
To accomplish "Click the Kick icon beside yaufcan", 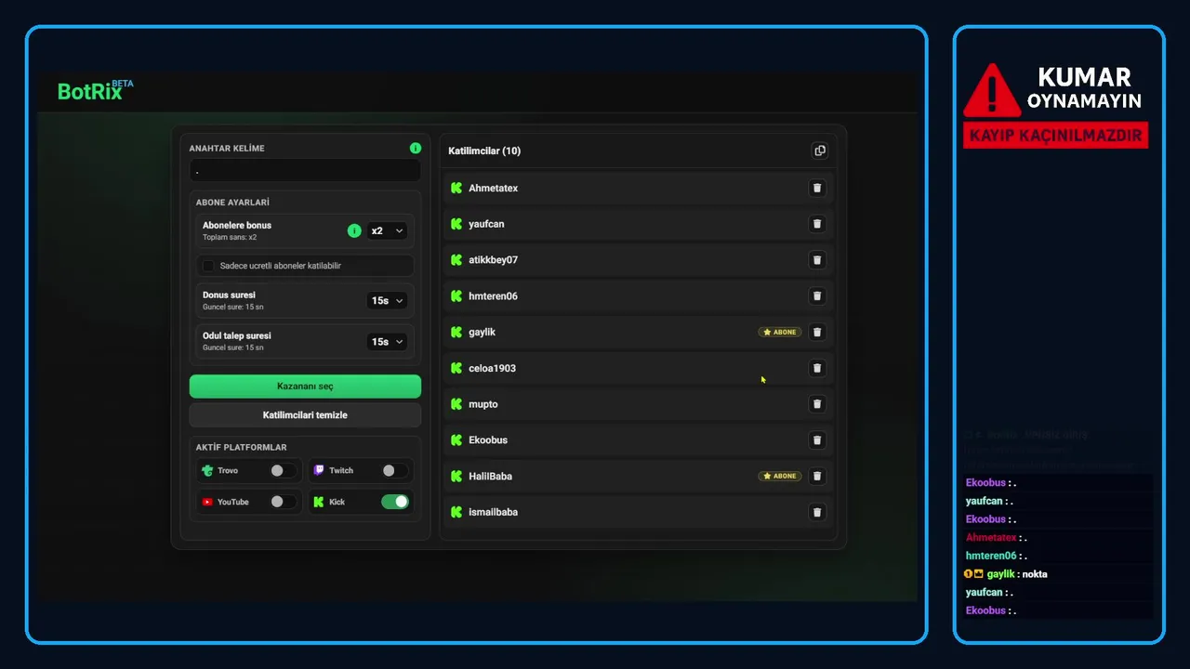I will pos(456,224).
